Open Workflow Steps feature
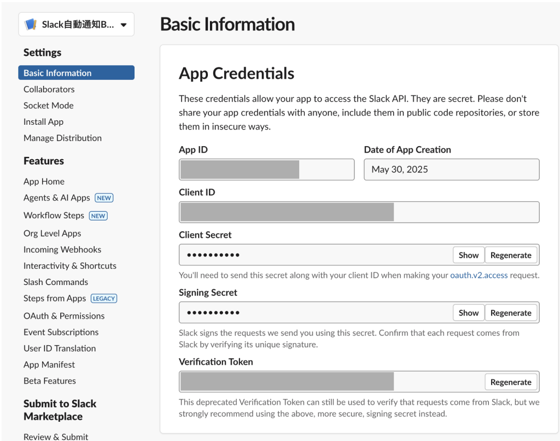The height and width of the screenshot is (441, 560). [54, 215]
